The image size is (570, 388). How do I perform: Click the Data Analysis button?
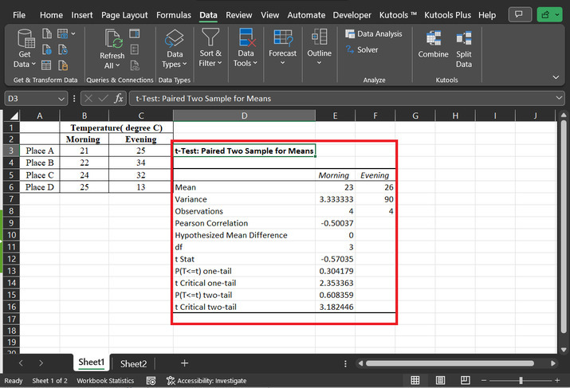coord(374,33)
